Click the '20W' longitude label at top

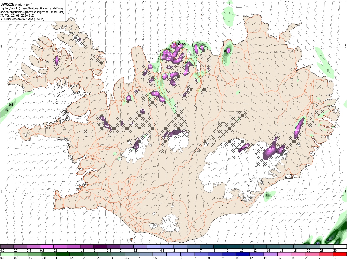(144, 1)
